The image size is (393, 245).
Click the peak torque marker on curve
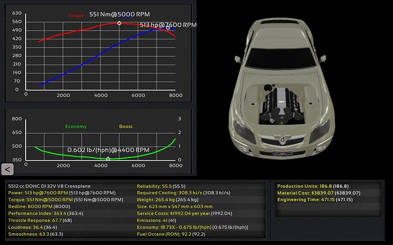[x=119, y=23]
